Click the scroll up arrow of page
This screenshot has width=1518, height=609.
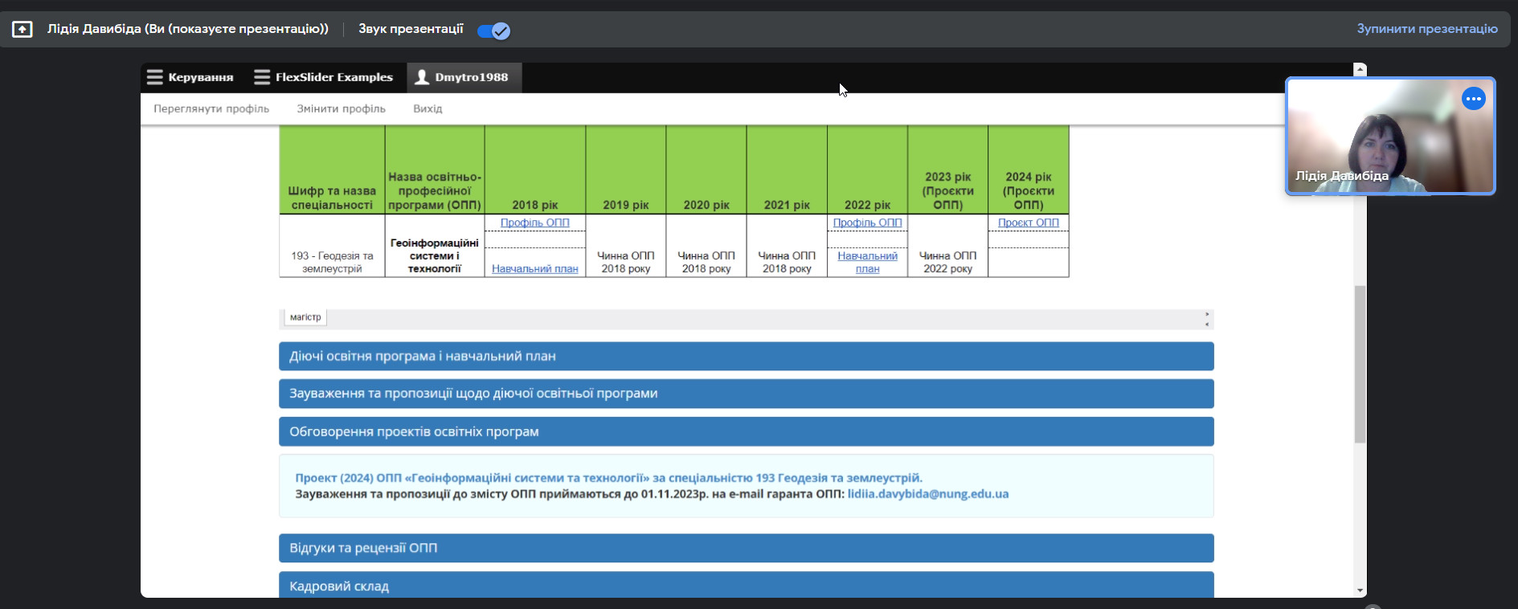pyautogui.click(x=1360, y=70)
